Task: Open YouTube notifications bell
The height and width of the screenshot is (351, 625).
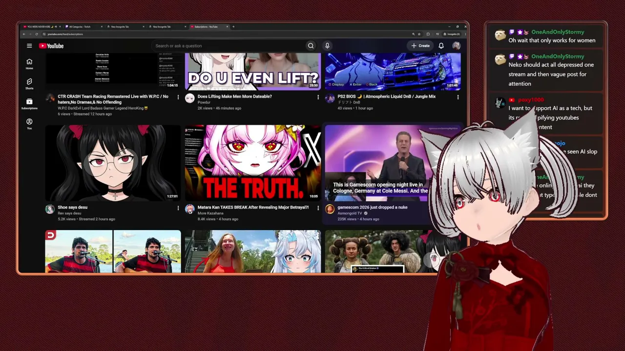Action: [x=441, y=46]
